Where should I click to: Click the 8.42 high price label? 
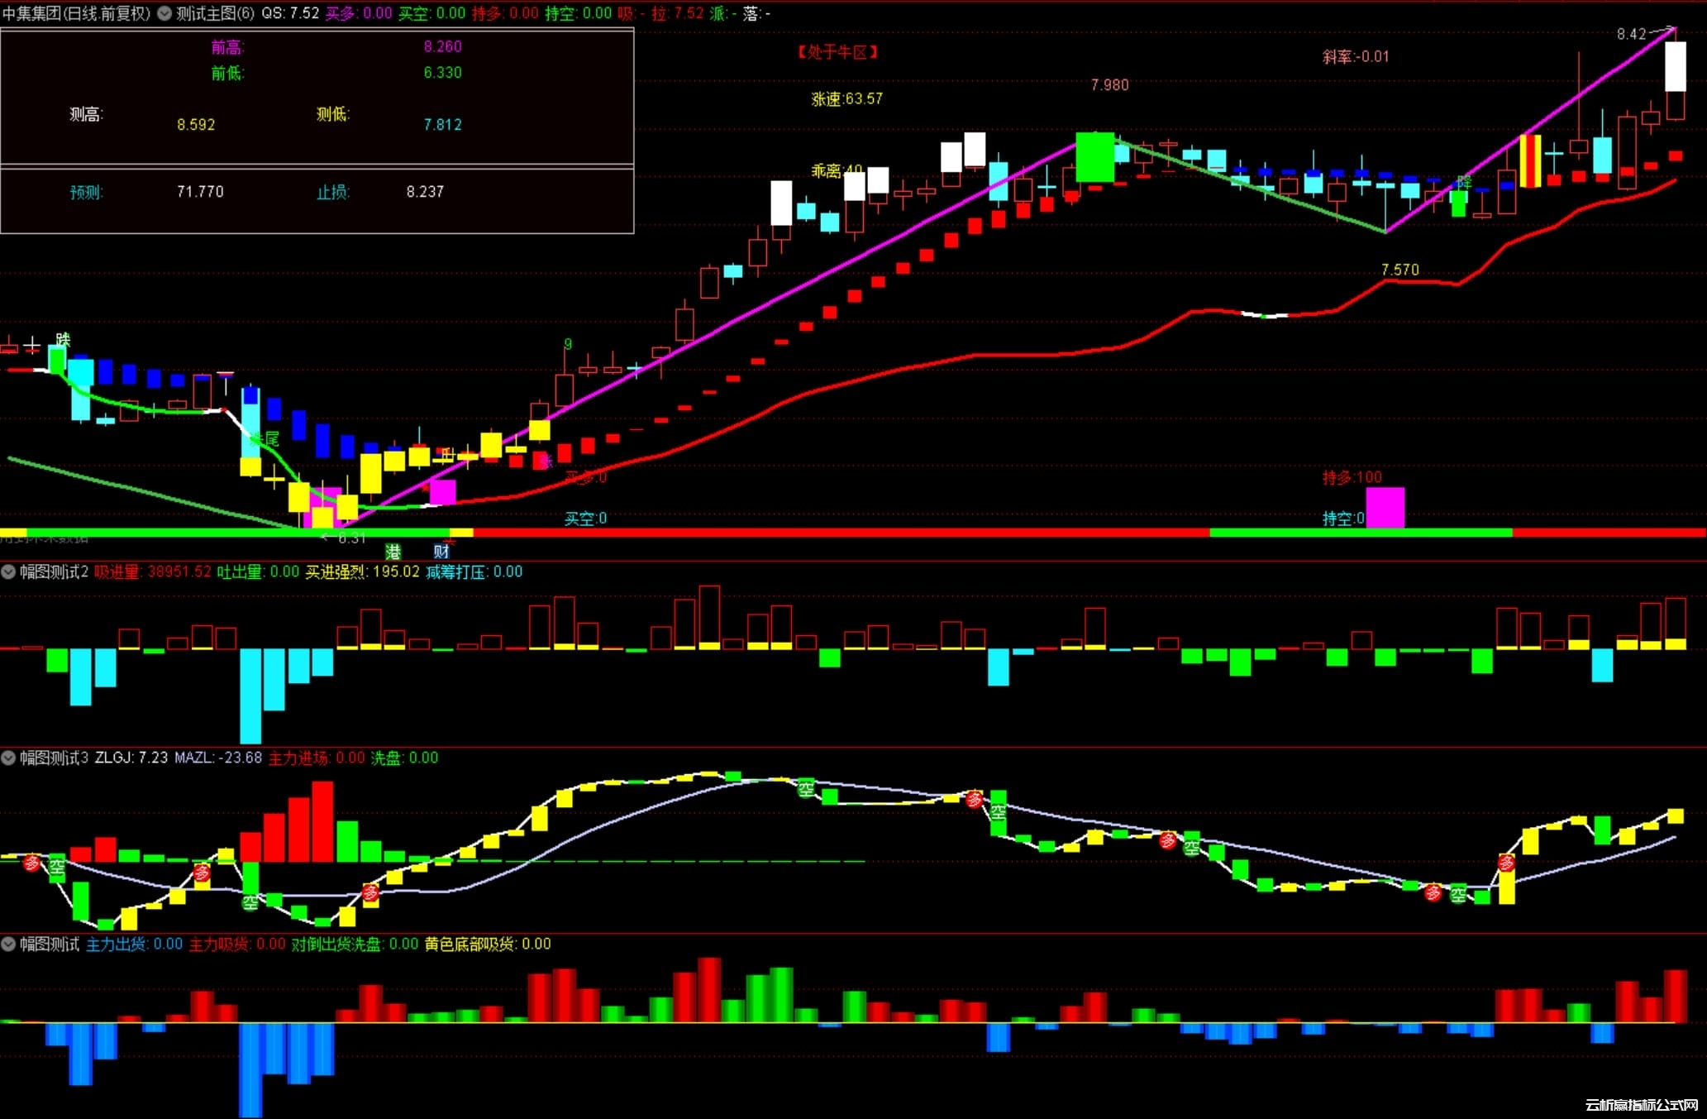[1632, 34]
